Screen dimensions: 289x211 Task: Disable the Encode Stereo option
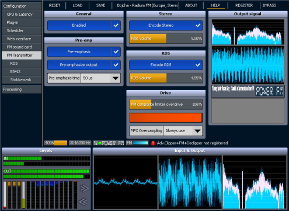[198, 25]
